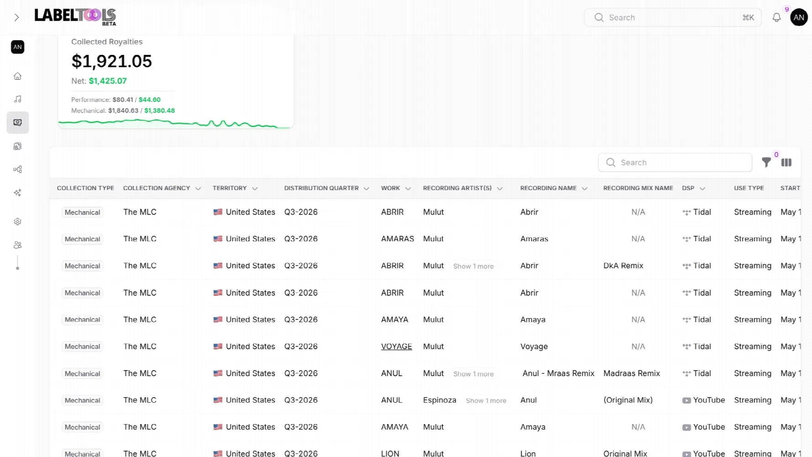Click the Collection Type column header

click(85, 188)
